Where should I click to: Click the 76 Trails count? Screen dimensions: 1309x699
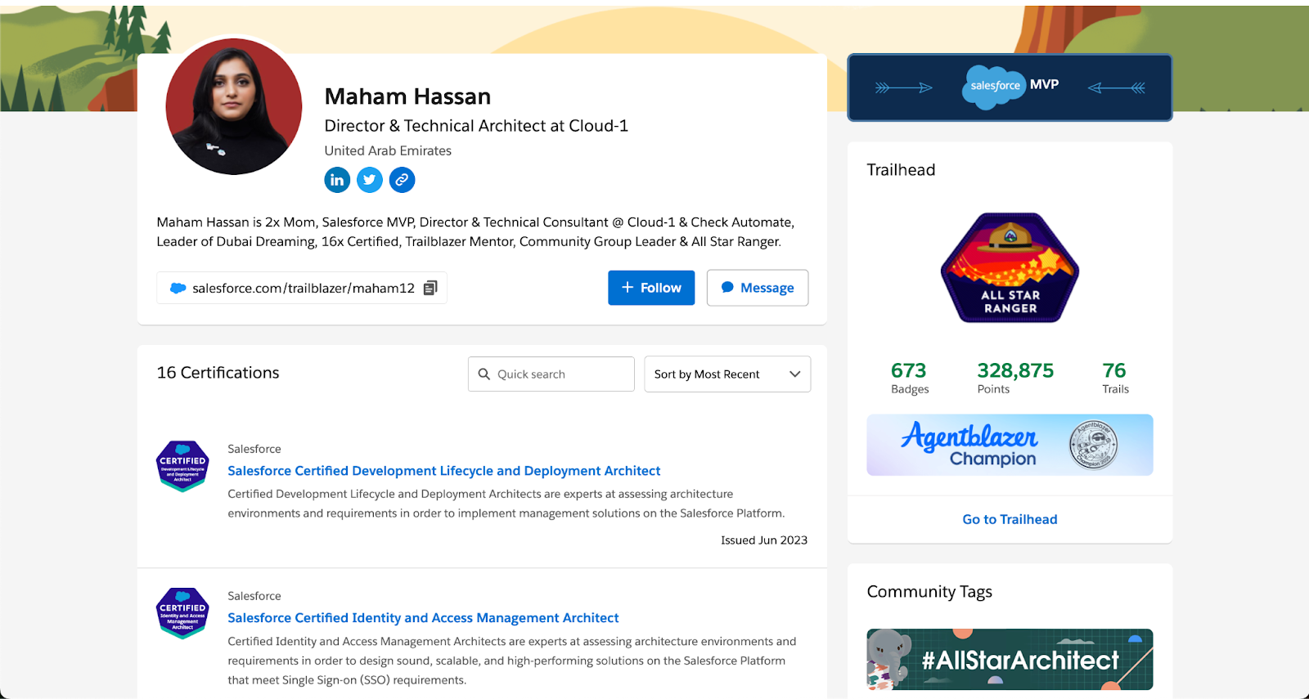pyautogui.click(x=1115, y=378)
